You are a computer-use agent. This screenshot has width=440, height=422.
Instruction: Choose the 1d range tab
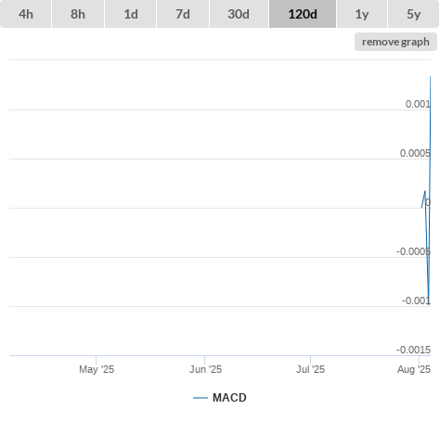(131, 14)
